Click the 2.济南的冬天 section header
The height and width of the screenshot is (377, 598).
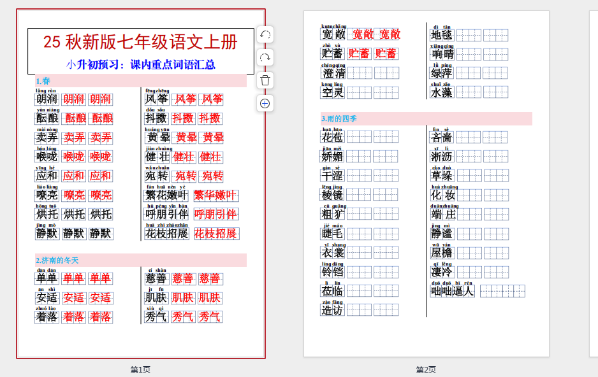coord(57,260)
